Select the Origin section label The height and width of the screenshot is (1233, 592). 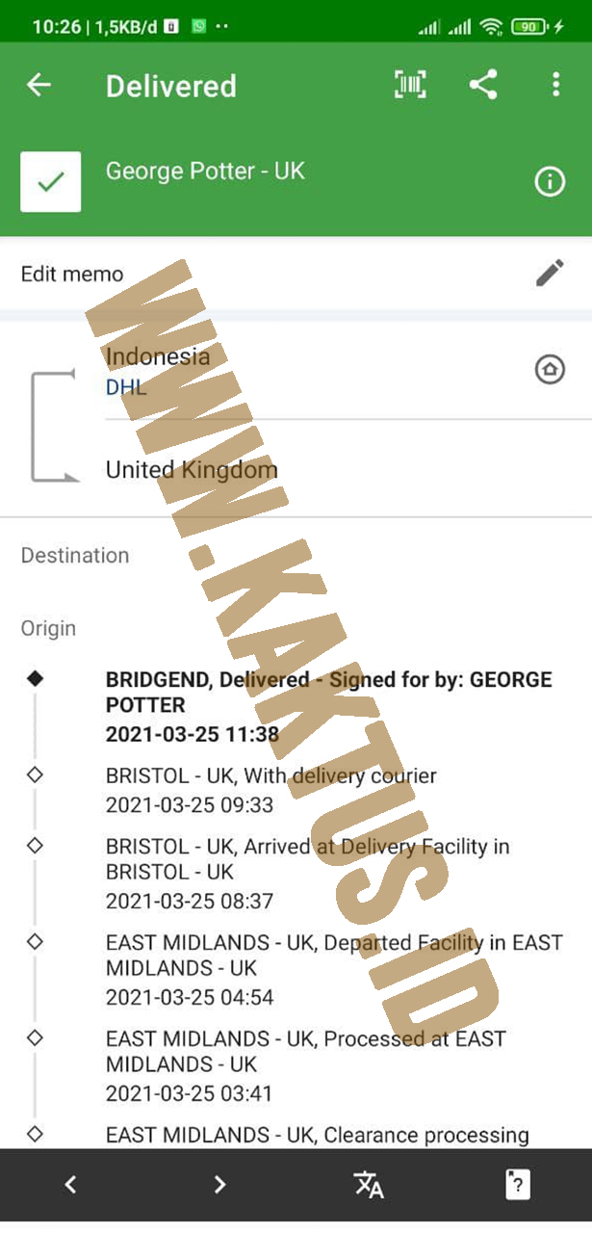[x=48, y=629]
